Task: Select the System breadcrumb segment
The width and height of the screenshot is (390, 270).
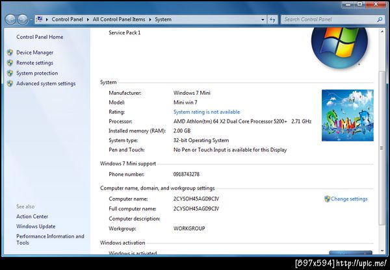Action: (x=163, y=19)
